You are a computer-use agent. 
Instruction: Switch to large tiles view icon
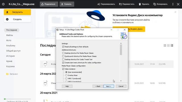click(x=165, y=45)
